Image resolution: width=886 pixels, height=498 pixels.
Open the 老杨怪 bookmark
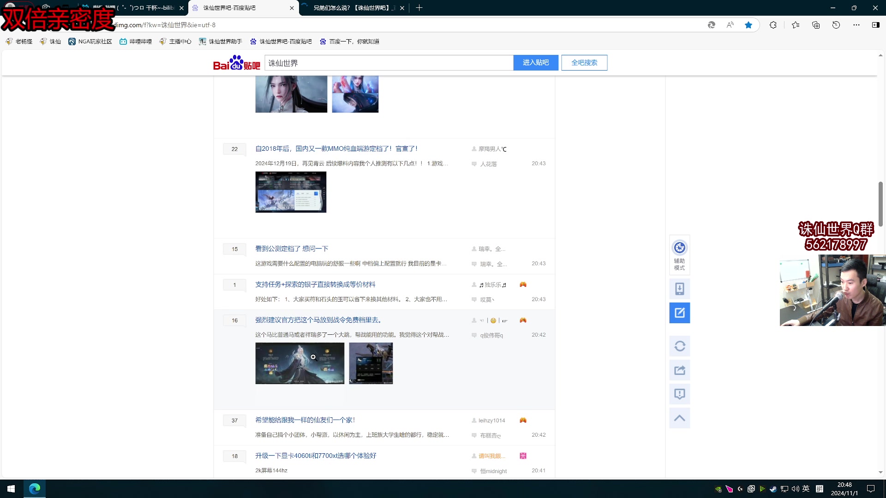coord(19,41)
